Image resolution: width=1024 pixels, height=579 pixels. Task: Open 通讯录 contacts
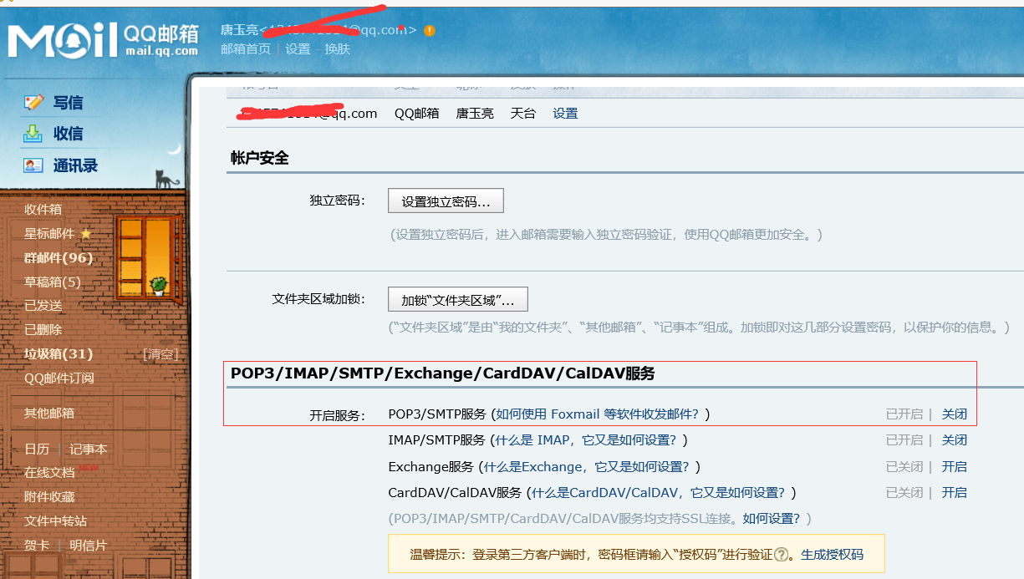75,165
